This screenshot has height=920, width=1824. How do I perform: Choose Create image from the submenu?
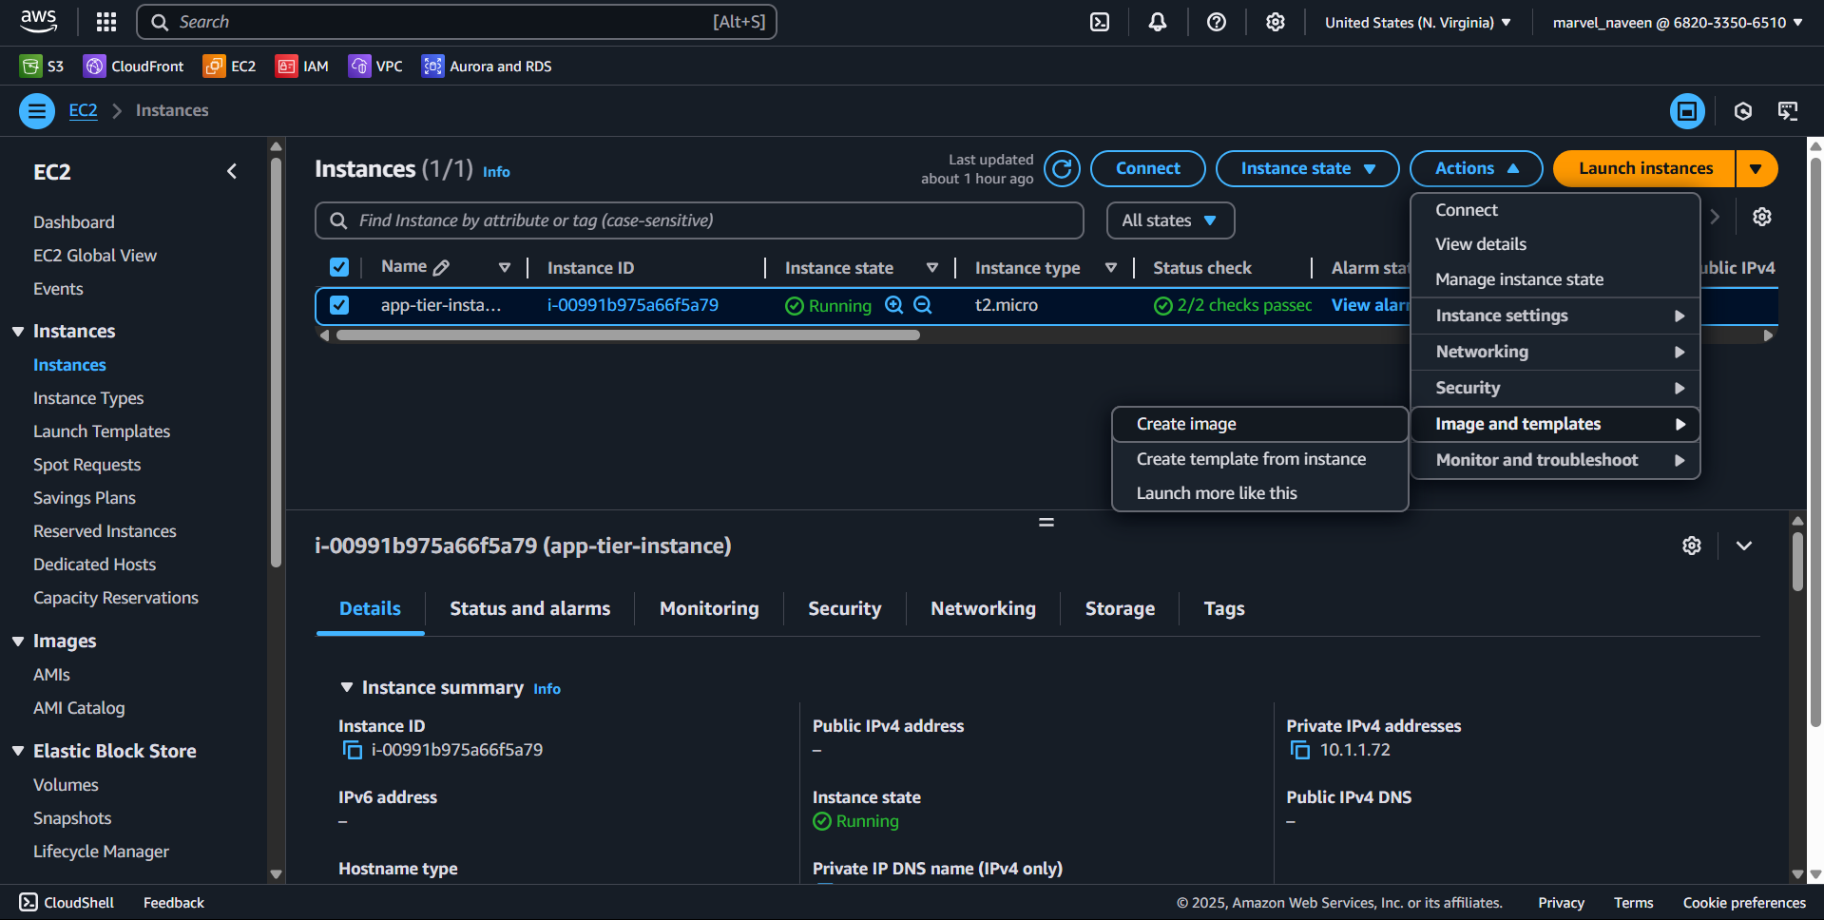(x=1259, y=424)
